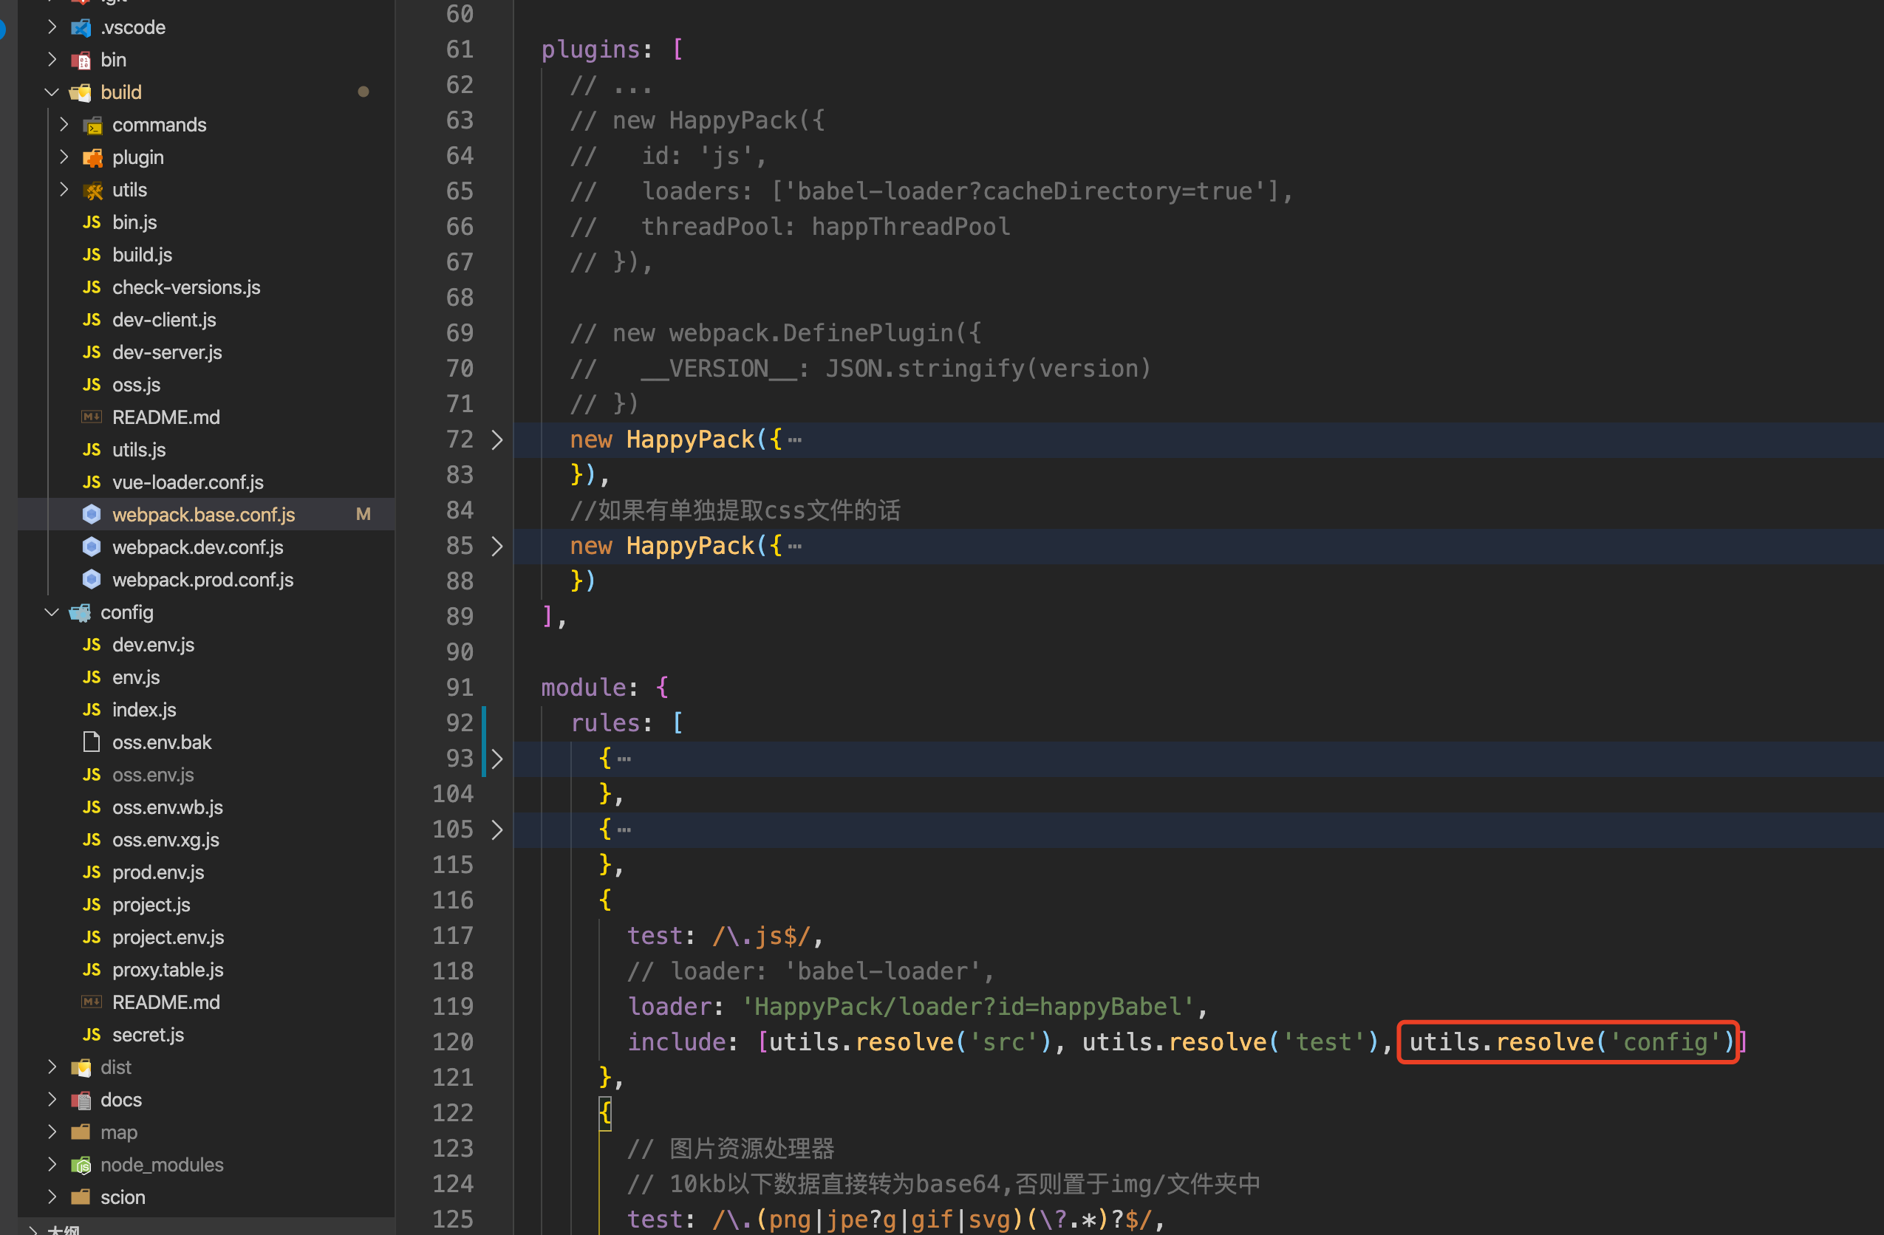Collapse the build folder

coord(52,92)
